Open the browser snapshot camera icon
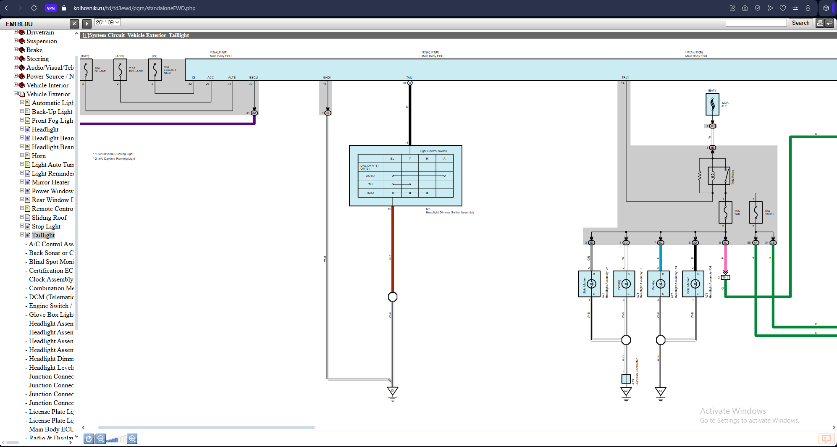This screenshot has width=837, height=447. tap(745, 8)
